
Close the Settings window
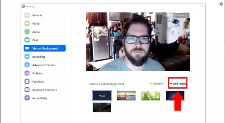[x=202, y=6]
